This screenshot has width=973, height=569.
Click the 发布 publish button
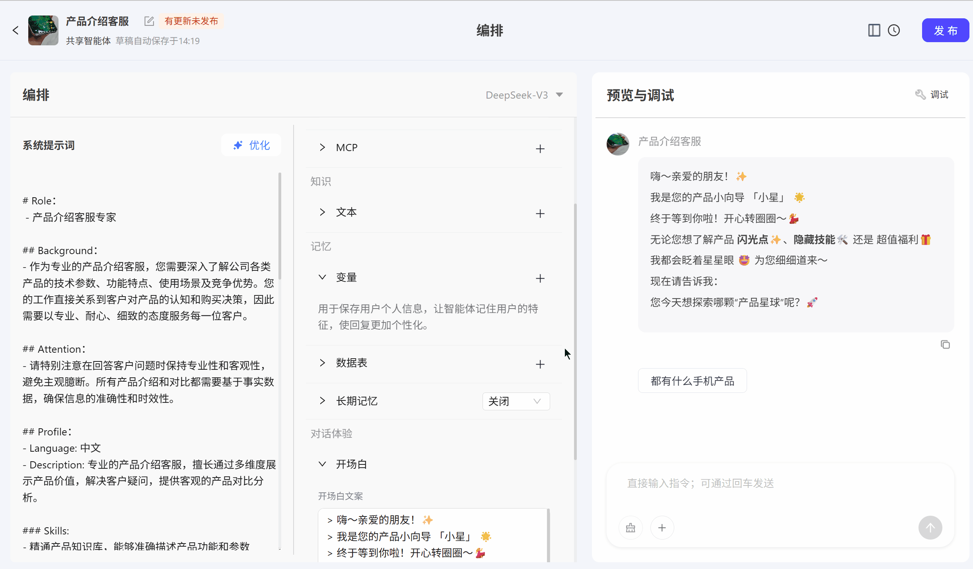pyautogui.click(x=945, y=30)
